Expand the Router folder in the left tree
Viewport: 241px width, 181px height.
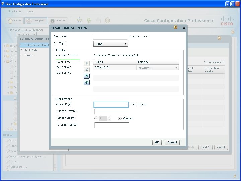pyautogui.click(x=5, y=51)
